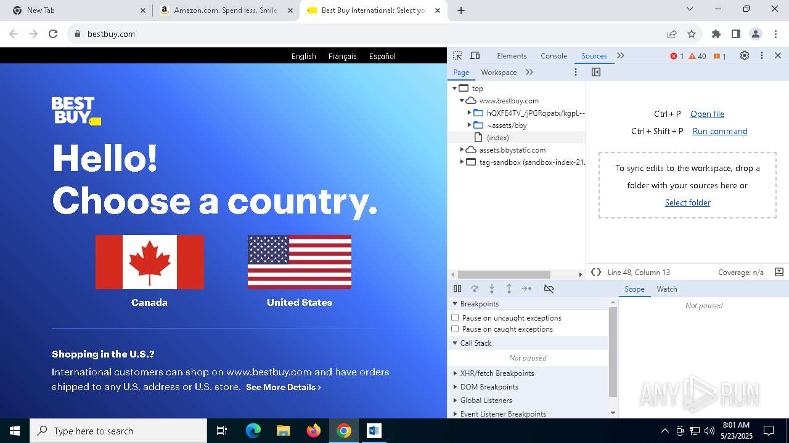
Task: Click the navigator horizontal scrollbar
Action: point(504,274)
